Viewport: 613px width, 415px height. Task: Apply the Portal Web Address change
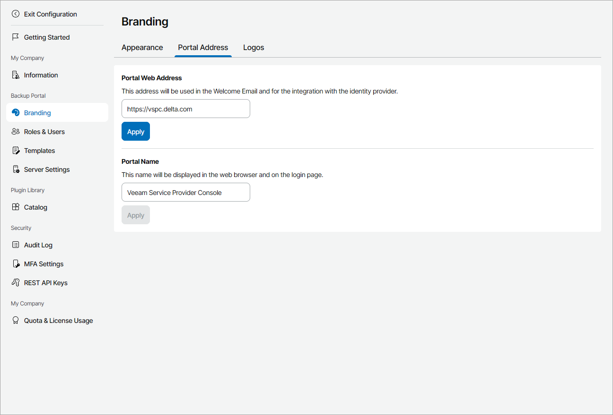(x=136, y=132)
